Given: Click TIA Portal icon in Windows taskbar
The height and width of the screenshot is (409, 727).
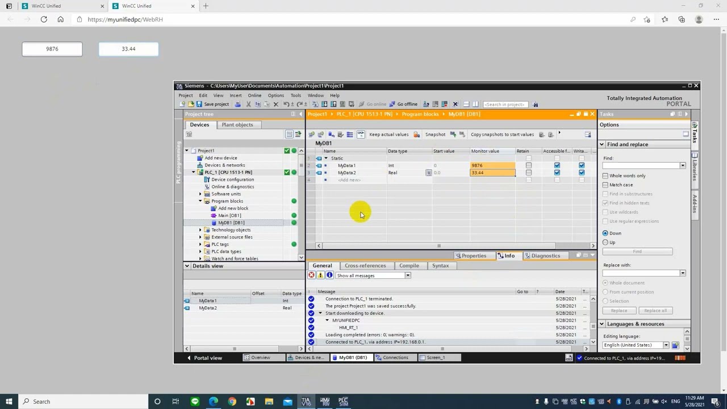Looking at the screenshot, I should 306,402.
